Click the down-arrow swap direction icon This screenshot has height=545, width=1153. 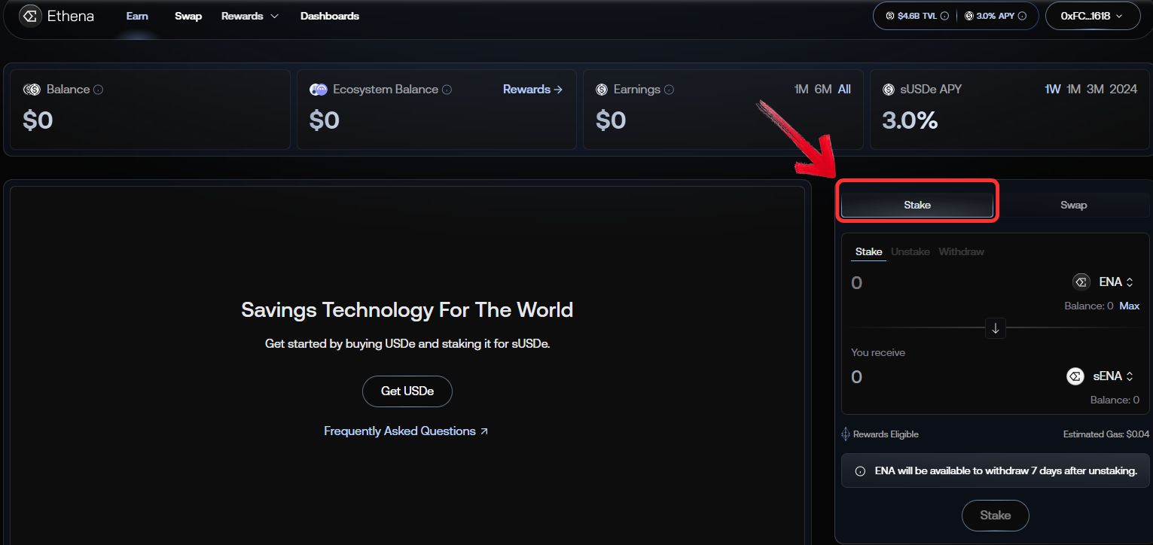click(x=996, y=328)
